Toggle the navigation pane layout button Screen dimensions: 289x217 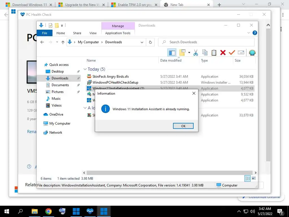click(172, 53)
